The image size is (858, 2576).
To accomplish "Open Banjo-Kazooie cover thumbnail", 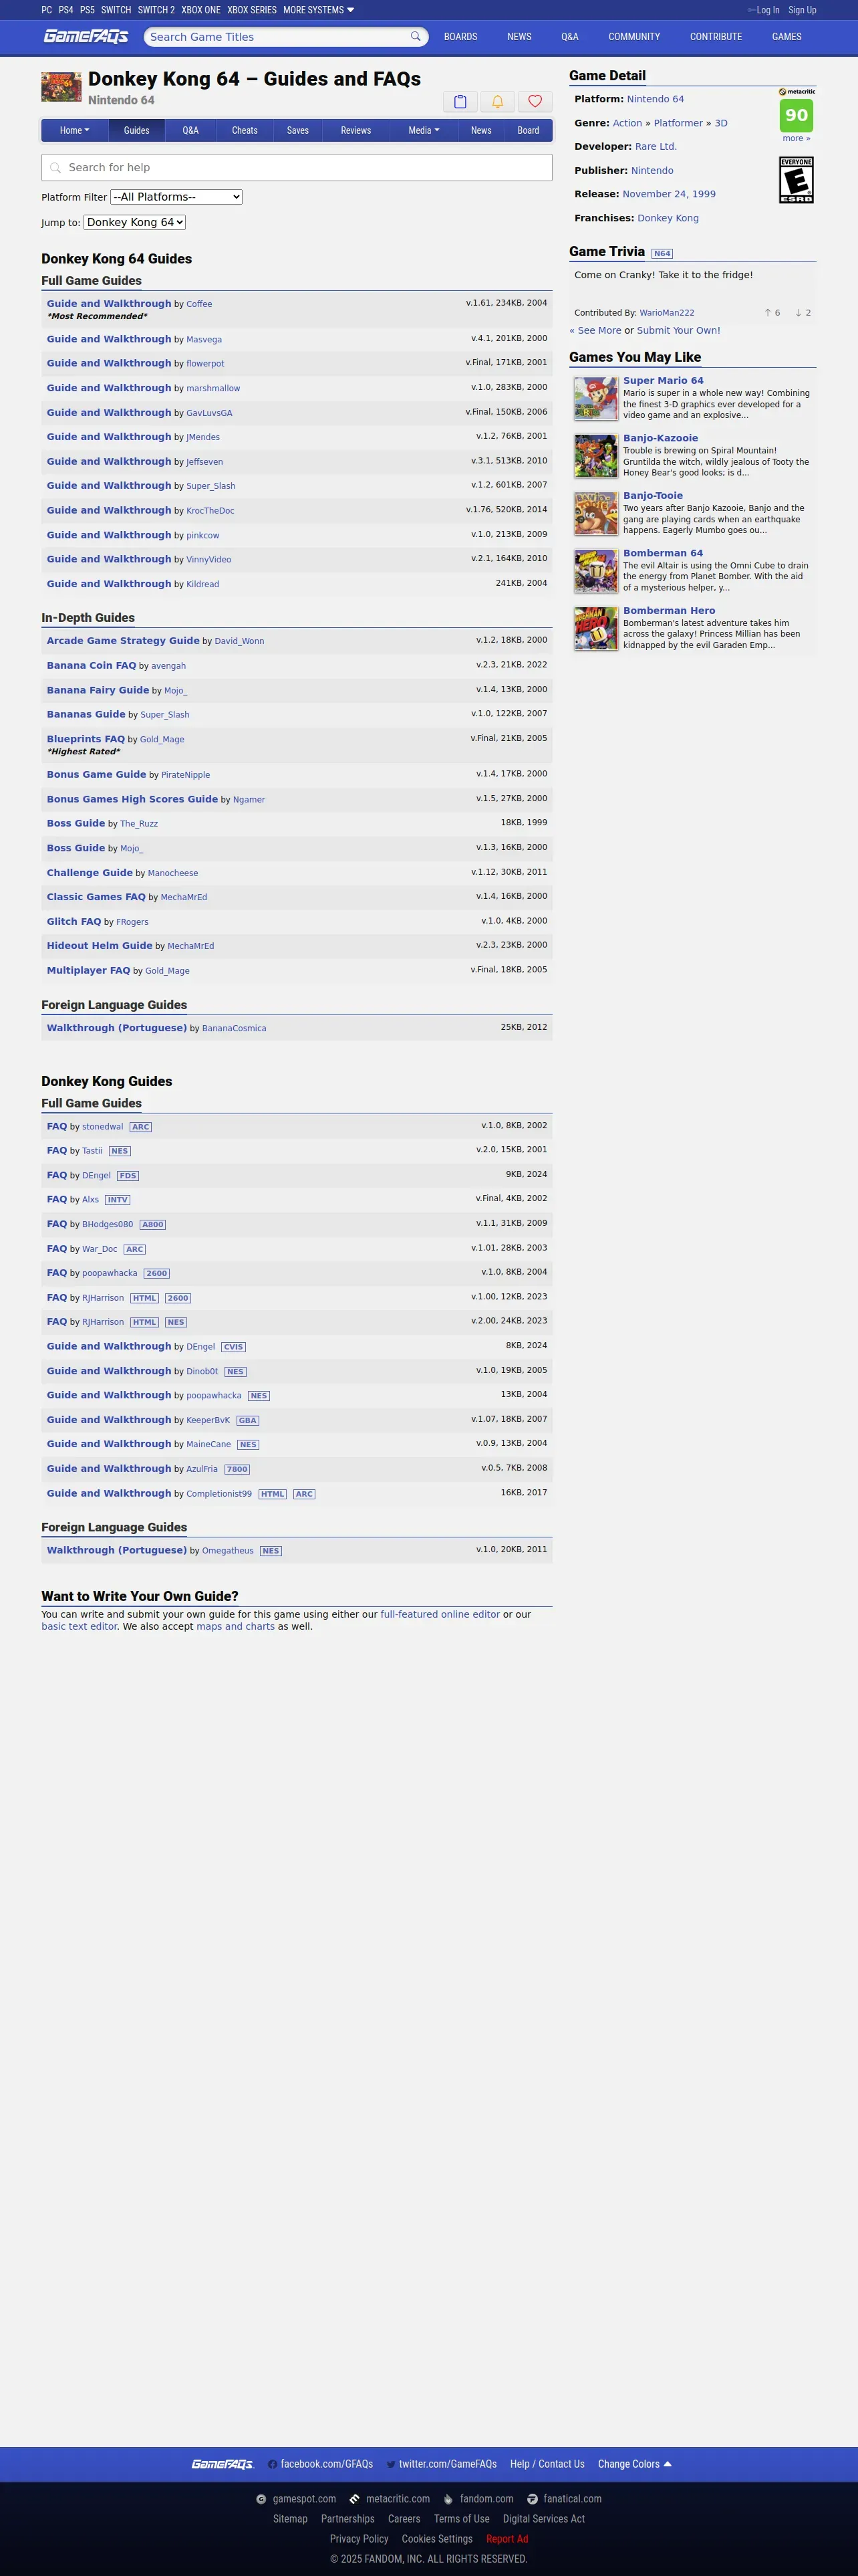I will [x=595, y=455].
